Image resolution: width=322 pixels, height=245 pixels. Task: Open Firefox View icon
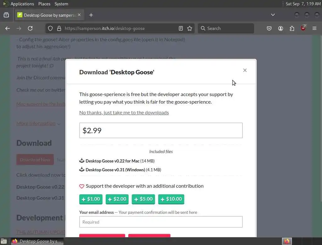6,15
